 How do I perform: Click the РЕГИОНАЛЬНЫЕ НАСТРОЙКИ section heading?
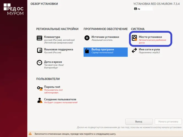point(57,29)
